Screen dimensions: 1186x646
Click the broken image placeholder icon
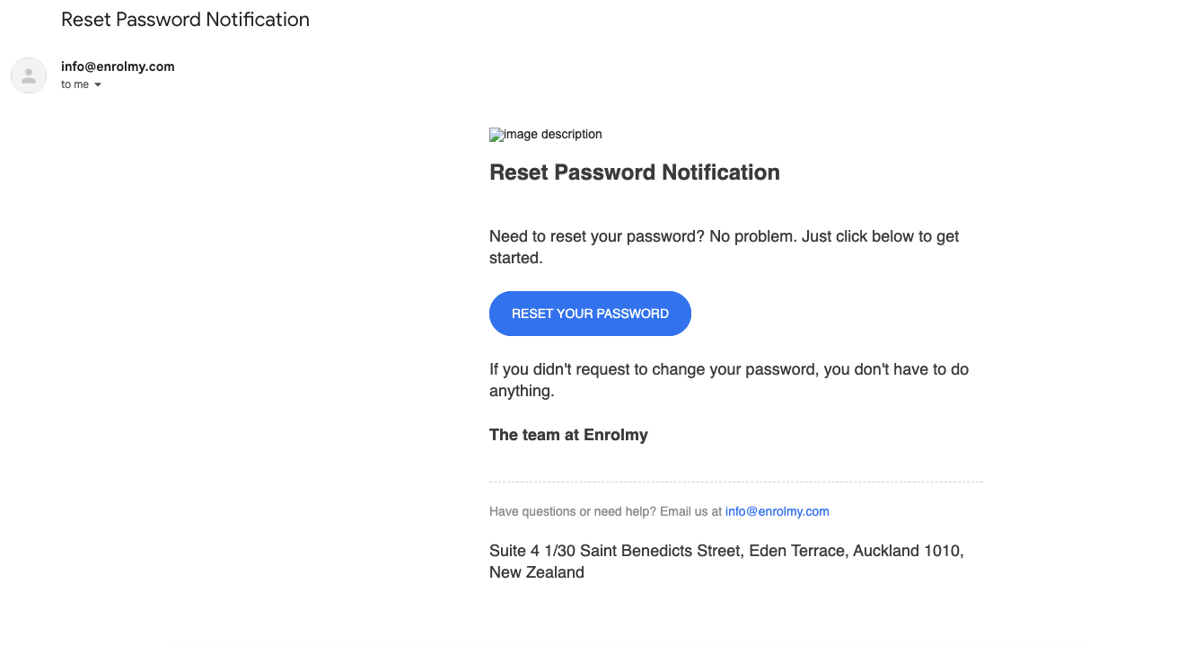pyautogui.click(x=496, y=135)
